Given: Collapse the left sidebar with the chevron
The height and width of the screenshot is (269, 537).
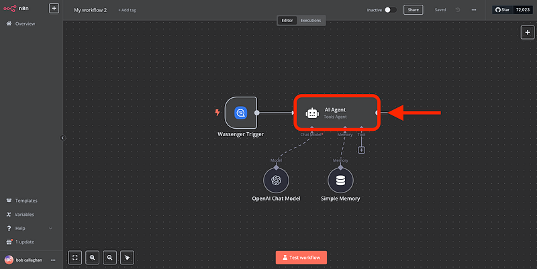Looking at the screenshot, I should click(62, 138).
